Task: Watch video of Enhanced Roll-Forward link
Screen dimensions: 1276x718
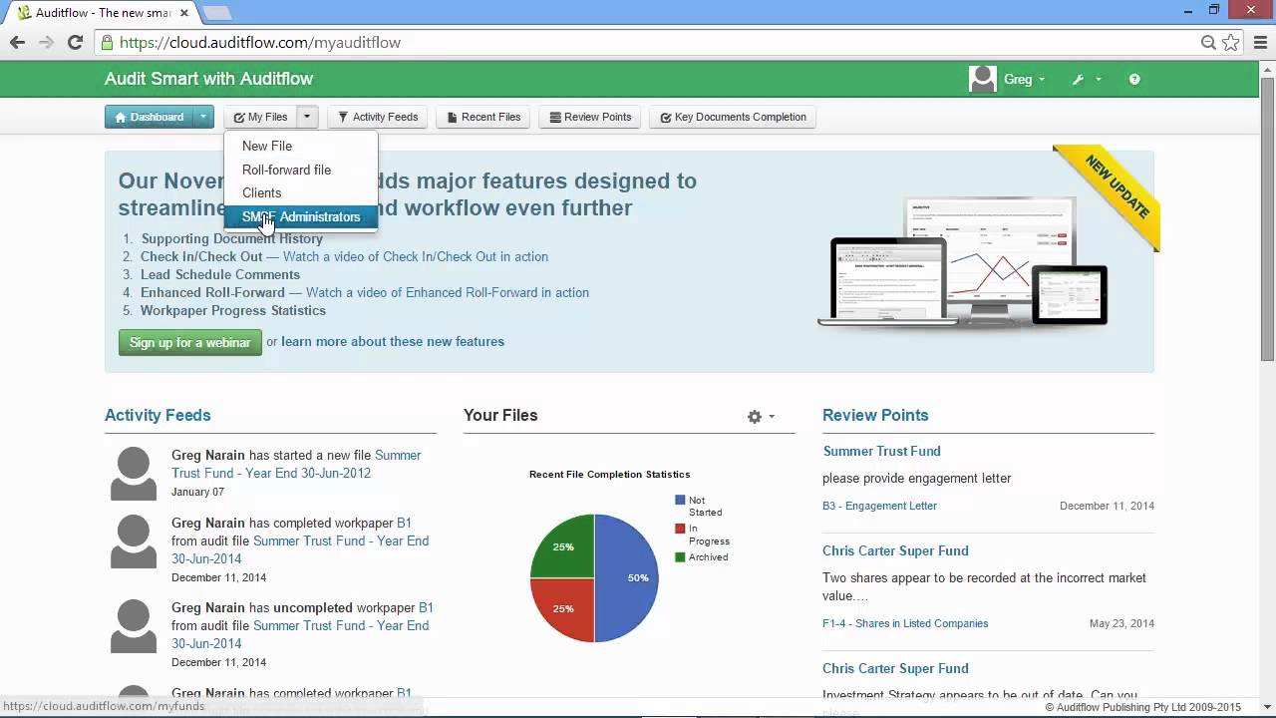Action: 448,292
